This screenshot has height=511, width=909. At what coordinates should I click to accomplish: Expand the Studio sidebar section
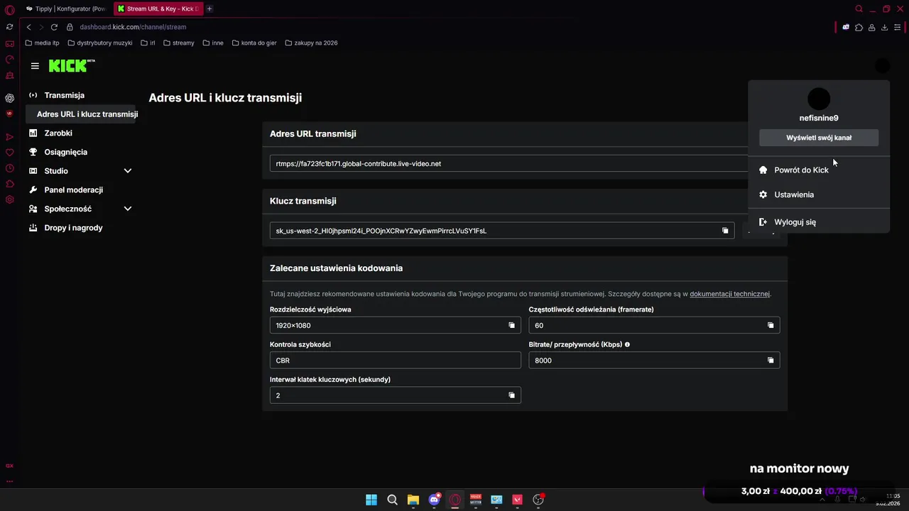128,171
